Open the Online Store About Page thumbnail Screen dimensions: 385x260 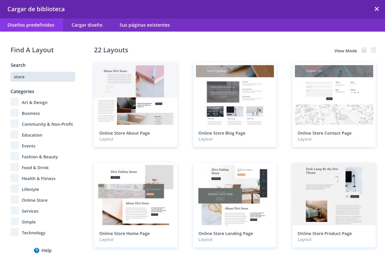pyautogui.click(x=136, y=94)
